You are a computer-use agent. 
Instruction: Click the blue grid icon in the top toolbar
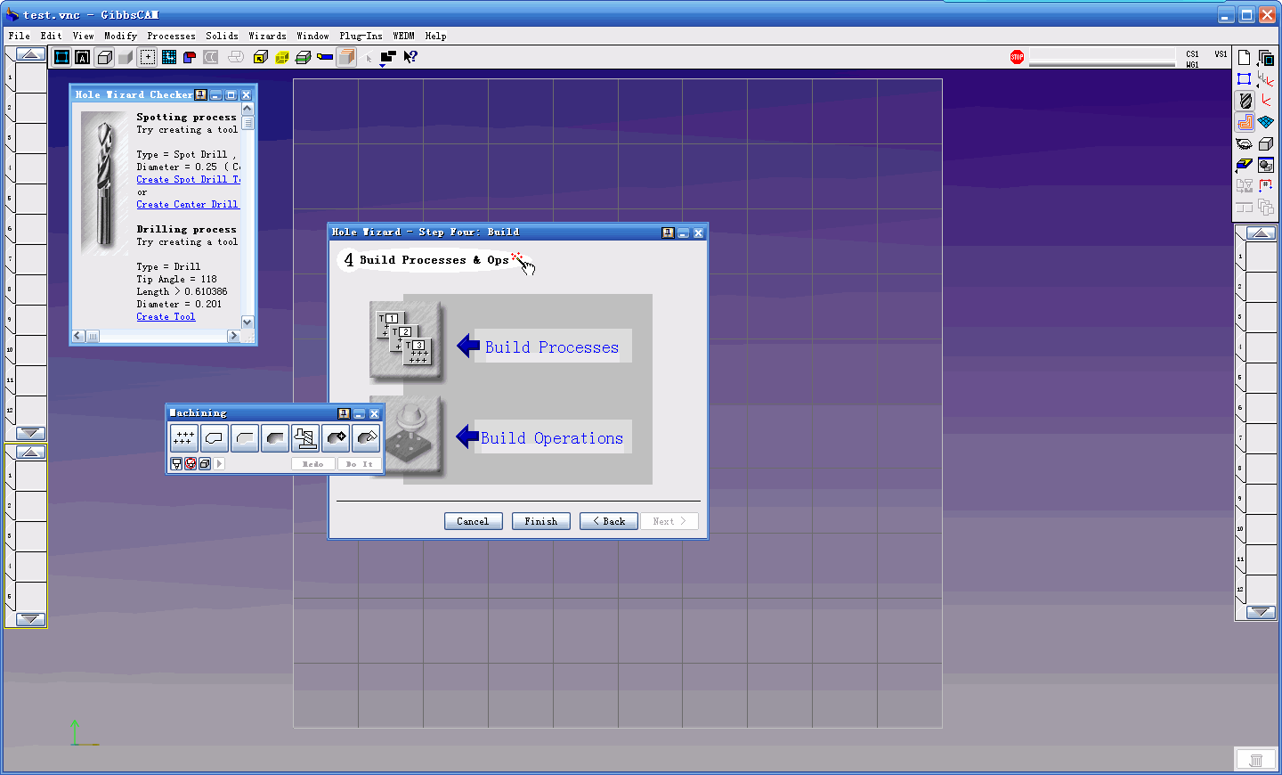pyautogui.click(x=168, y=57)
